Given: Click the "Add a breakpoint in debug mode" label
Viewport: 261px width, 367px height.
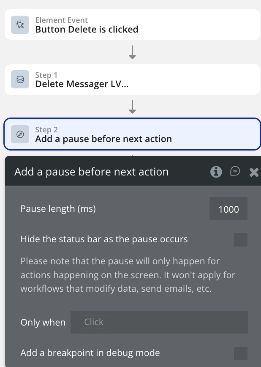Looking at the screenshot, I should coord(90,353).
